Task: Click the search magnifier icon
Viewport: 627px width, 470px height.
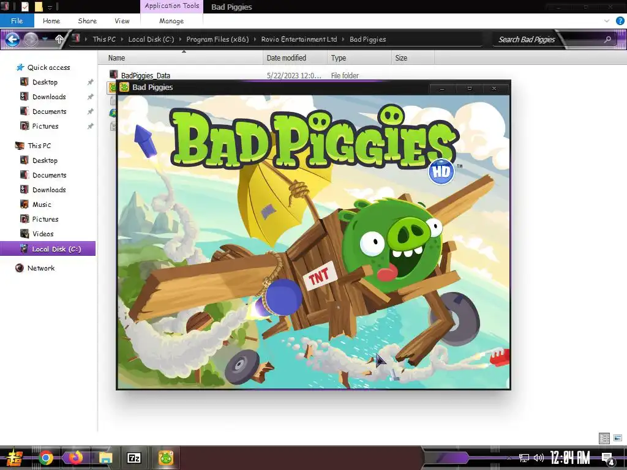Action: [608, 39]
